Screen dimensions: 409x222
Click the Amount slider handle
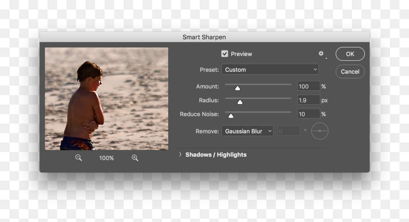(x=237, y=88)
